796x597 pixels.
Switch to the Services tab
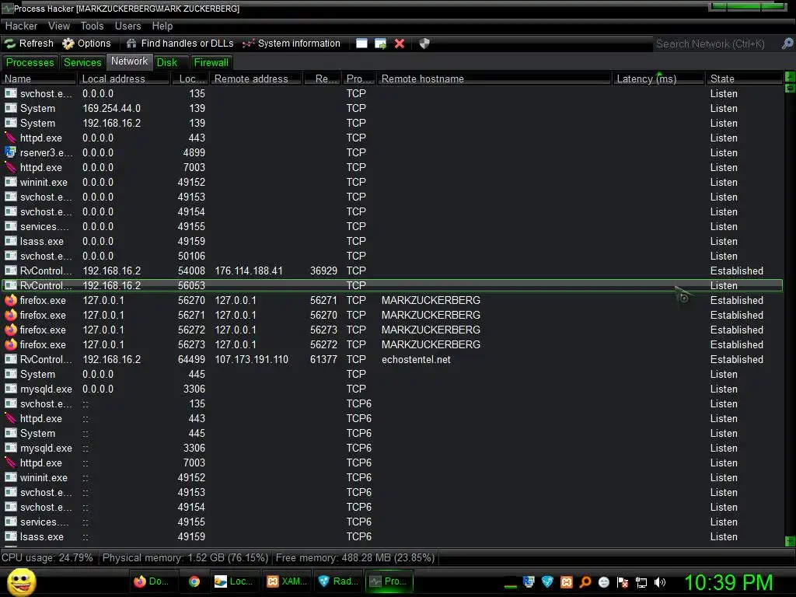[x=82, y=62]
